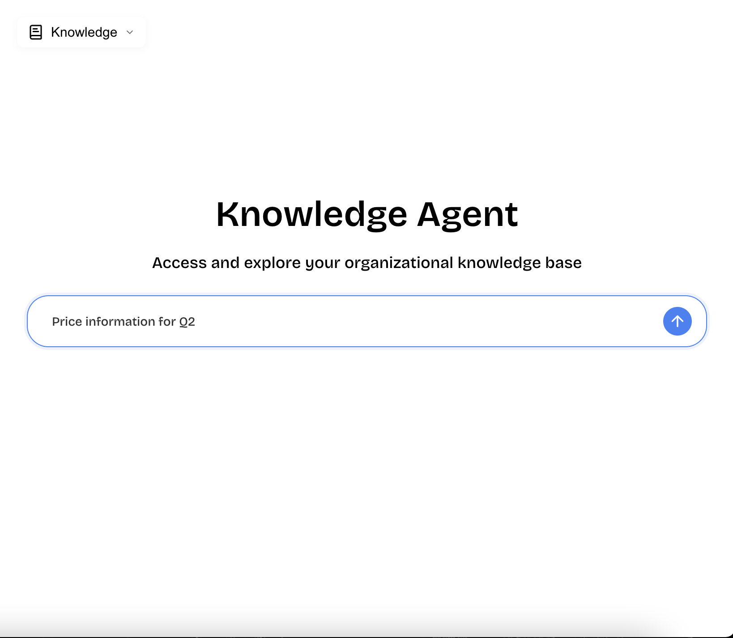733x638 pixels.
Task: Click the subtitle about organizational knowledge base
Action: pos(366,263)
